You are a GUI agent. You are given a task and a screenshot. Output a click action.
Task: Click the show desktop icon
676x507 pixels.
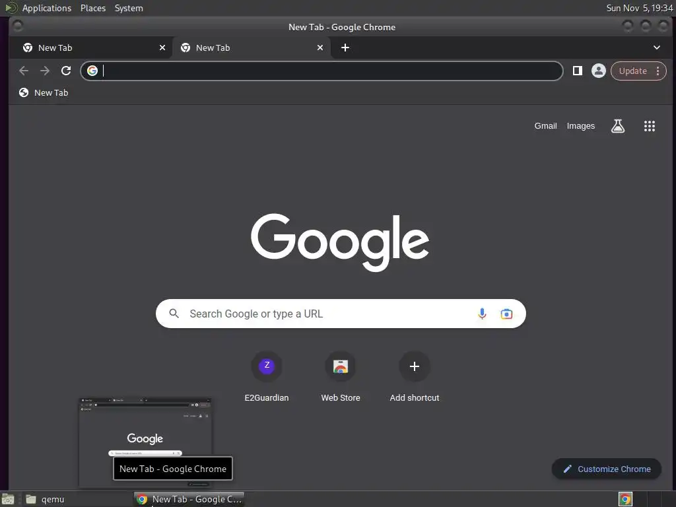(8, 499)
